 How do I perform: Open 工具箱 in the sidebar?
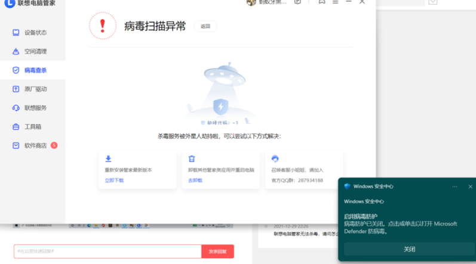(x=33, y=127)
